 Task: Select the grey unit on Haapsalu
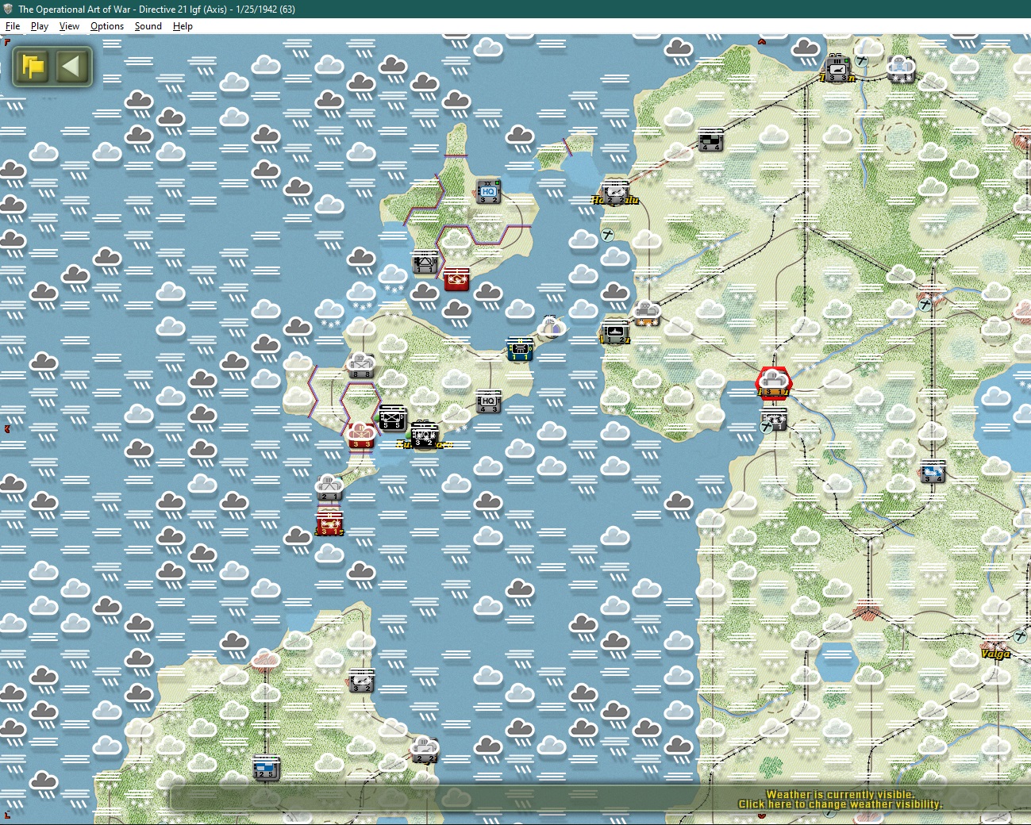tap(615, 193)
